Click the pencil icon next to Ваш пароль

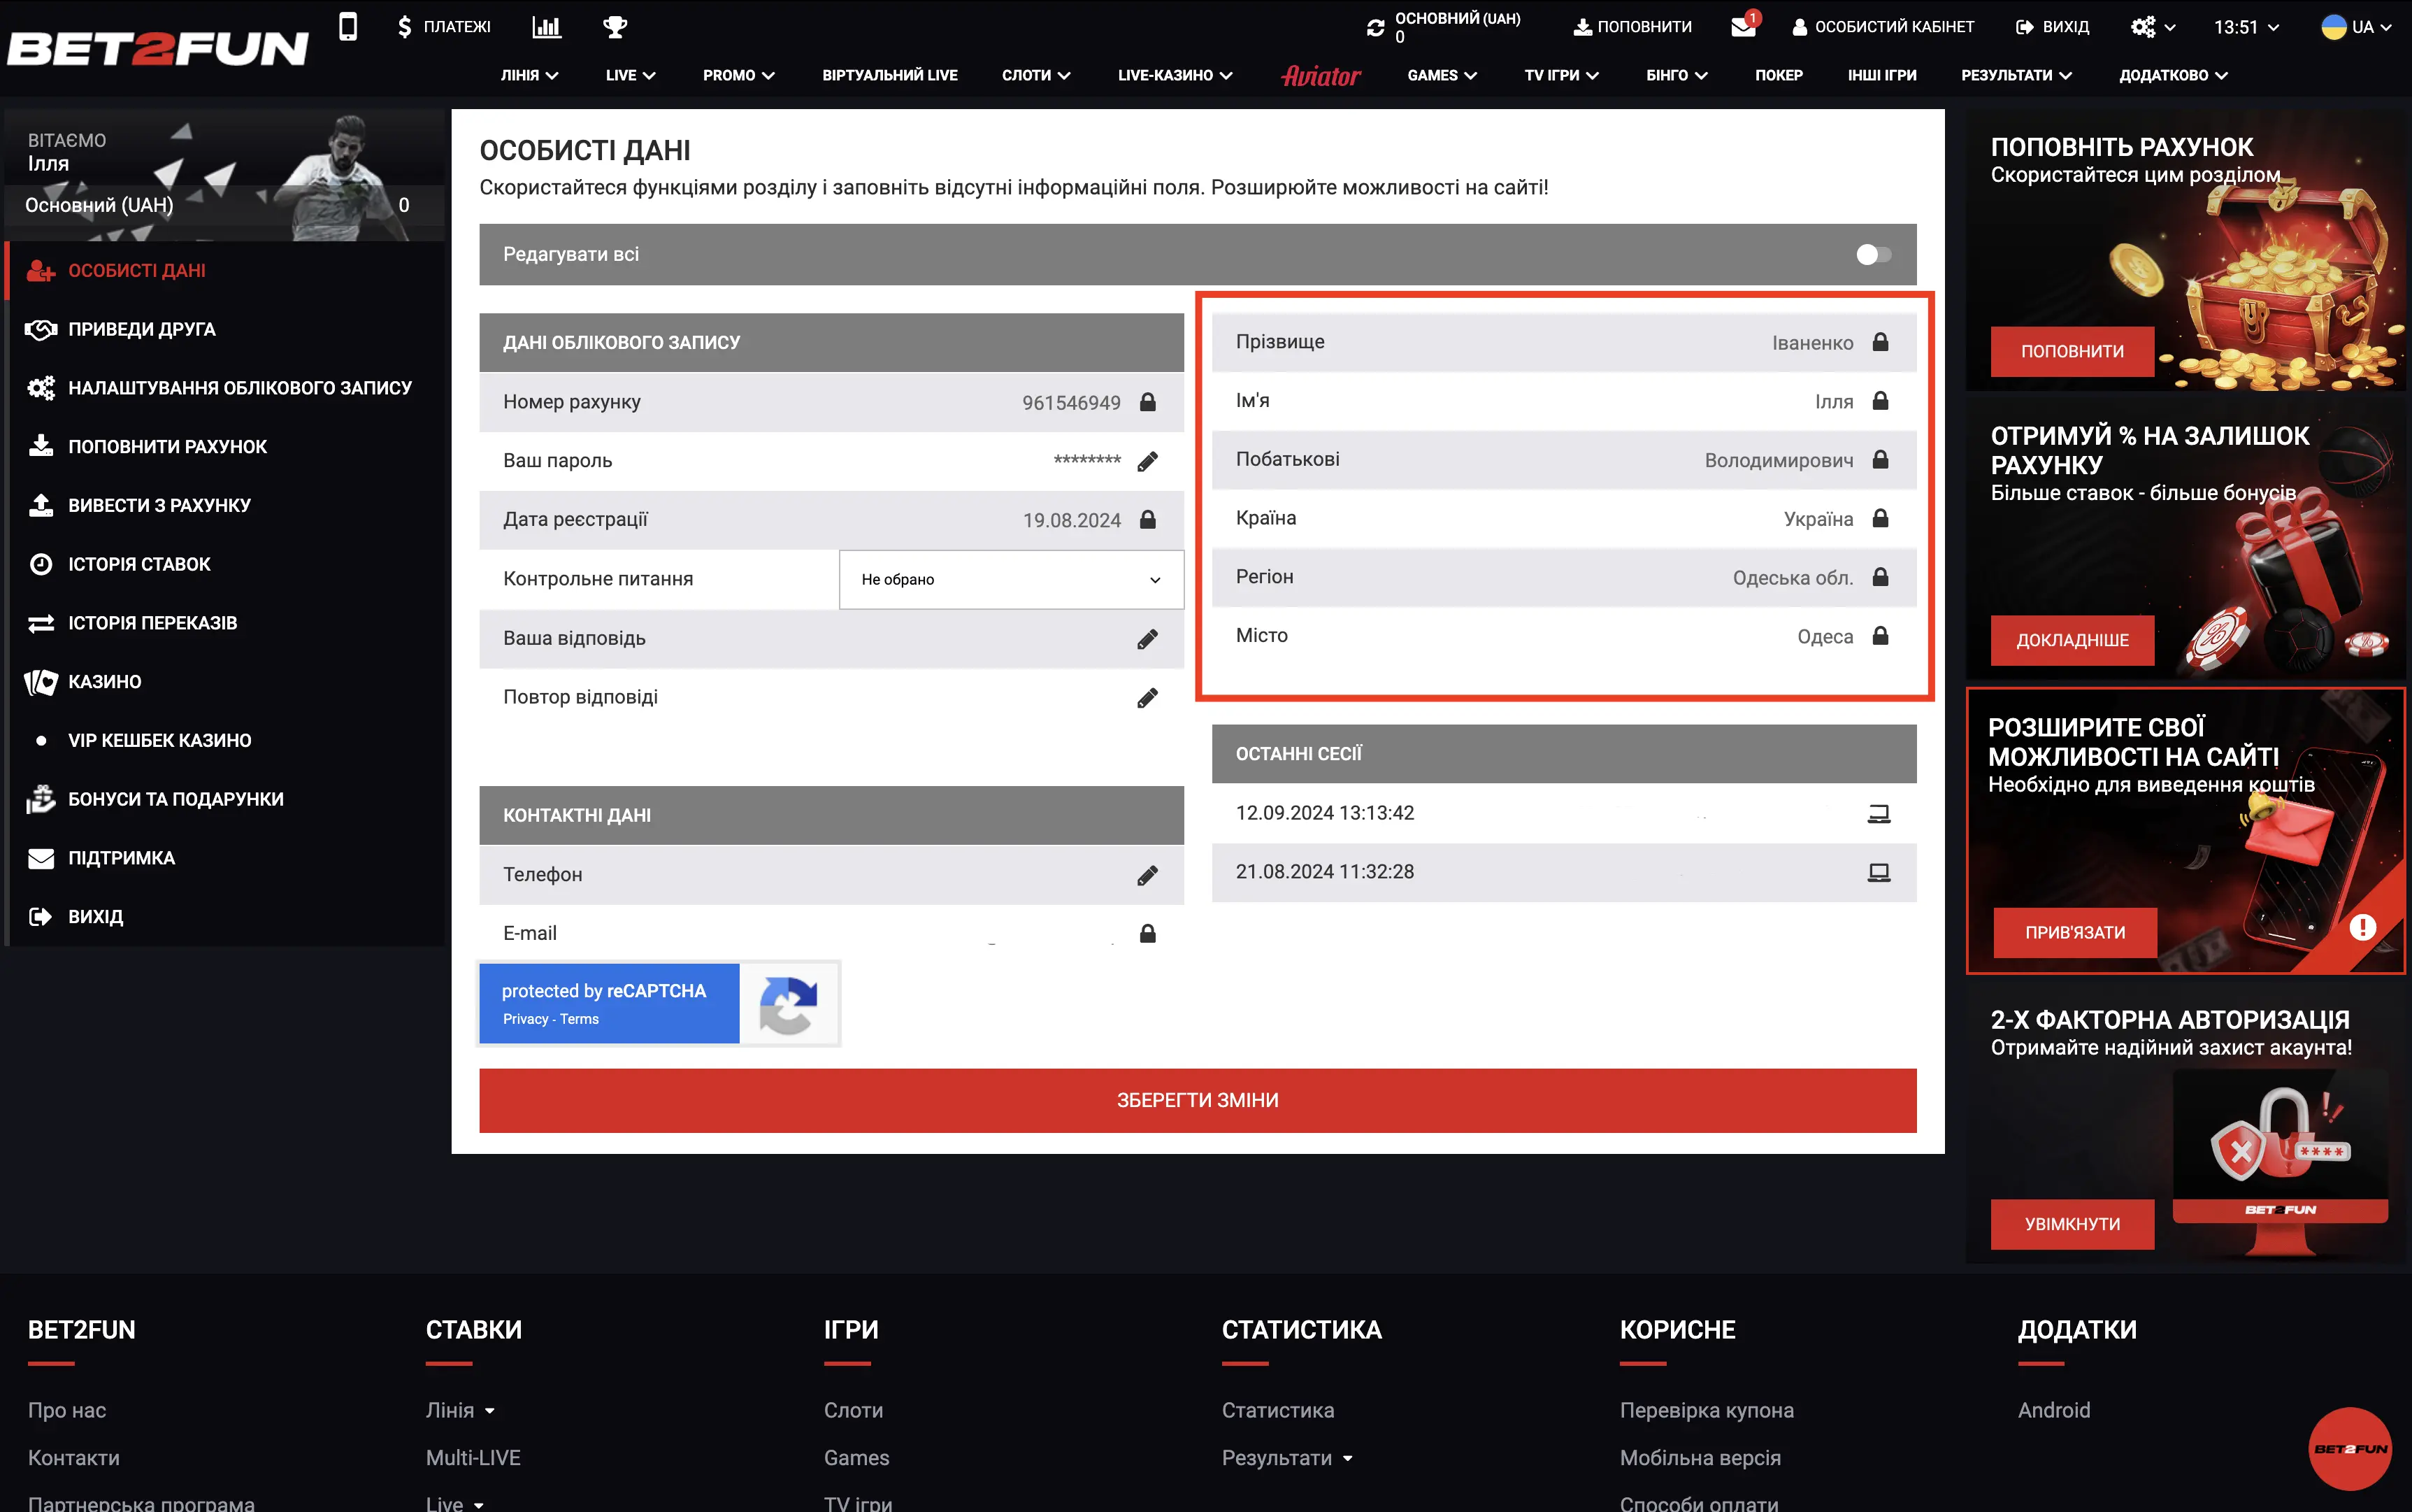click(1147, 461)
